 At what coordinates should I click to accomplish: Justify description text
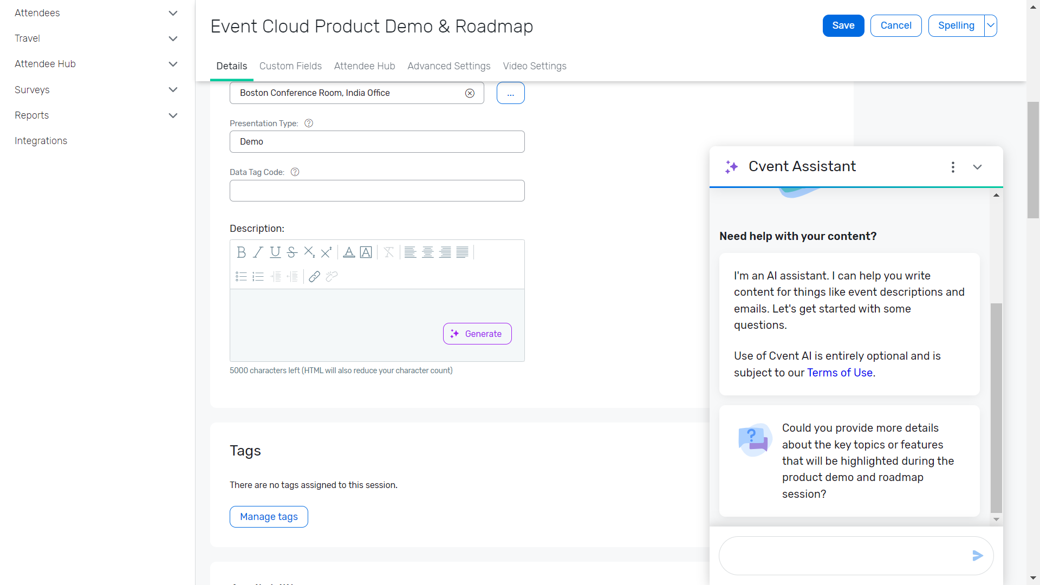coord(463,252)
